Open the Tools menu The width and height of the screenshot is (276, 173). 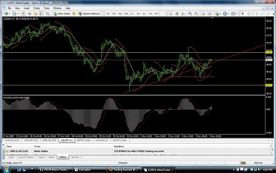tap(46, 8)
